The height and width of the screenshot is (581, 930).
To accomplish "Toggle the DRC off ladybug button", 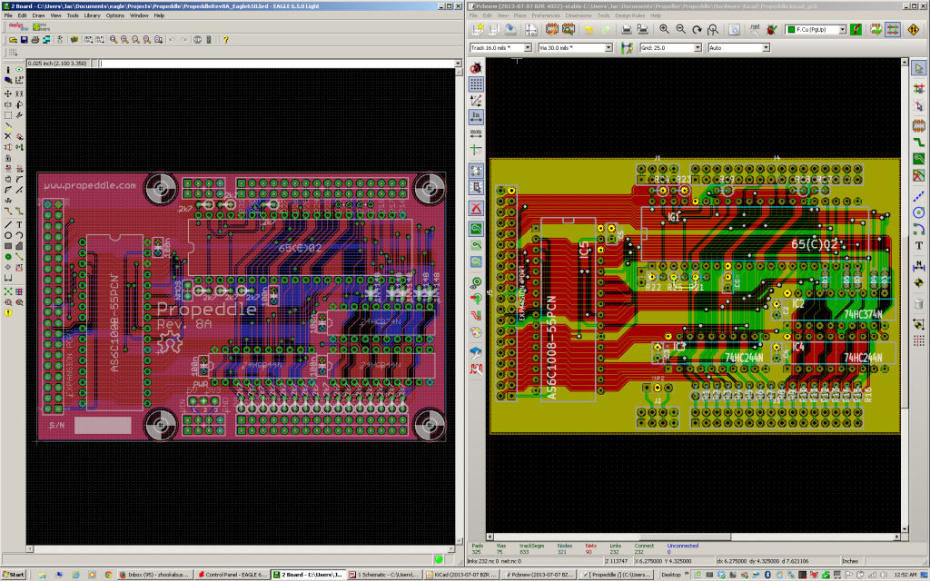I will (x=476, y=67).
